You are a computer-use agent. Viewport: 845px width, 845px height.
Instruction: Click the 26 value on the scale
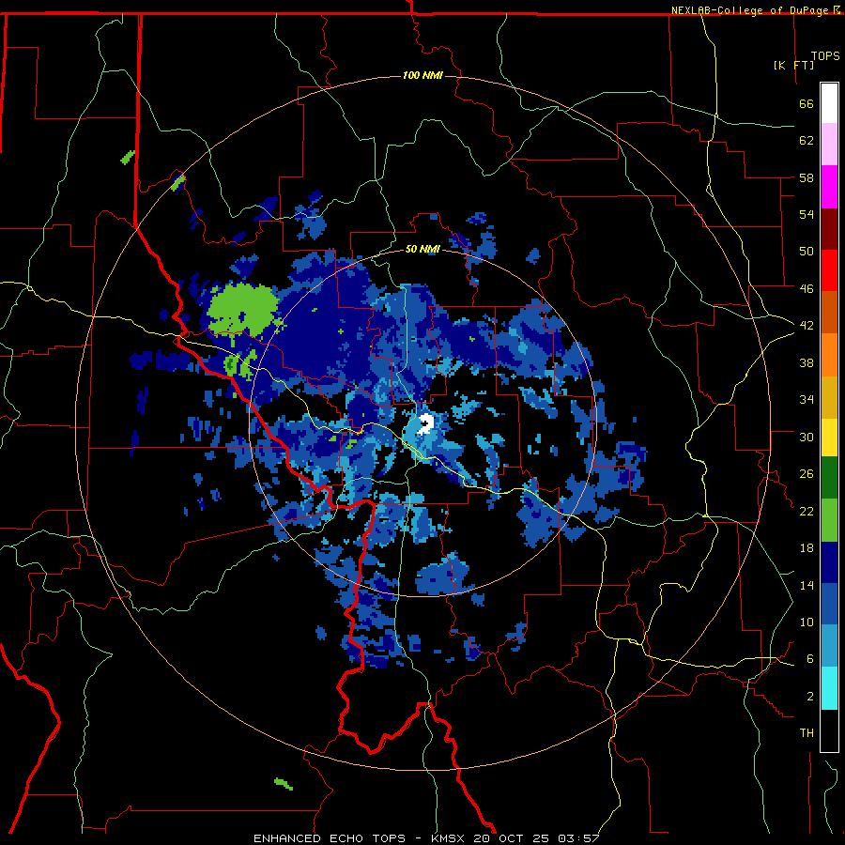coord(807,474)
